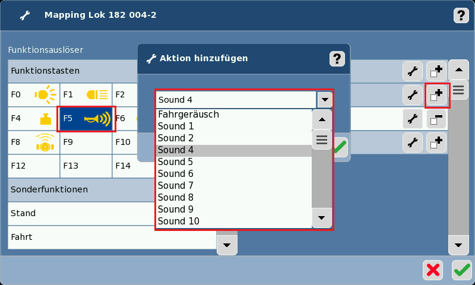The height and width of the screenshot is (285, 475).
Task: Click the F13 function key cell
Action: pyautogui.click(x=86, y=166)
